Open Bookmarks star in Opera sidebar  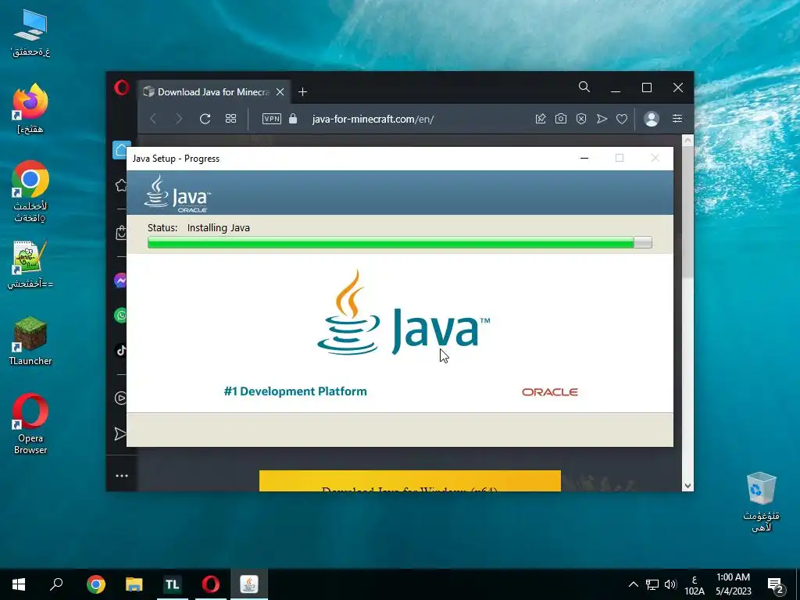121,184
